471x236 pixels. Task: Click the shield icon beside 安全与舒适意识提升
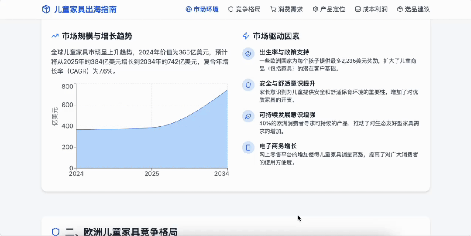pos(248,85)
